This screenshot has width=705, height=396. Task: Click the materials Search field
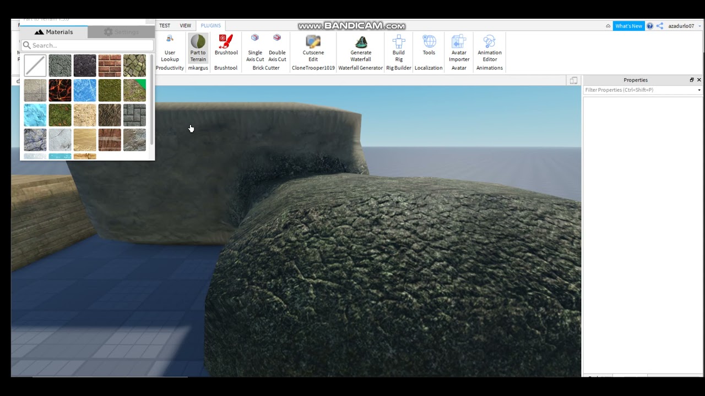(87, 45)
